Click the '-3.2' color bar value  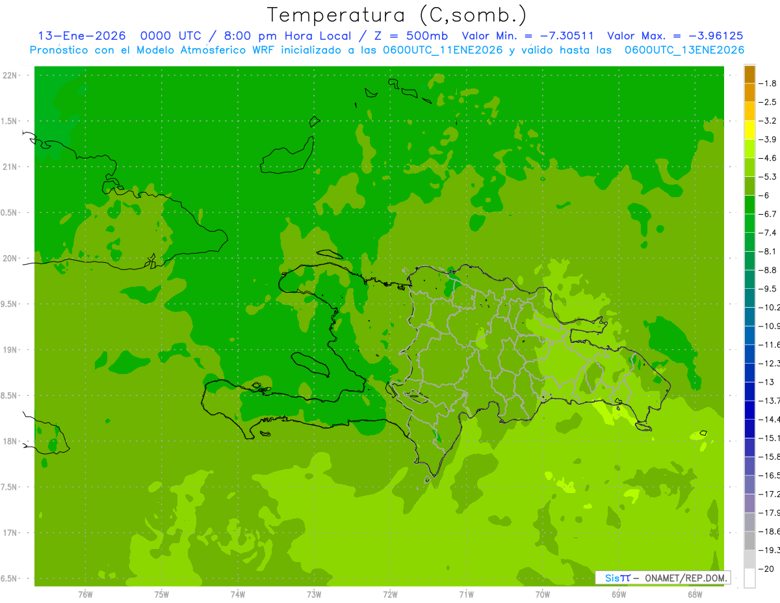(769, 121)
